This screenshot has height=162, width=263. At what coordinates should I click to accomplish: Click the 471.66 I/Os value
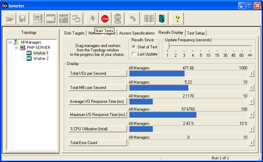[x=188, y=68]
